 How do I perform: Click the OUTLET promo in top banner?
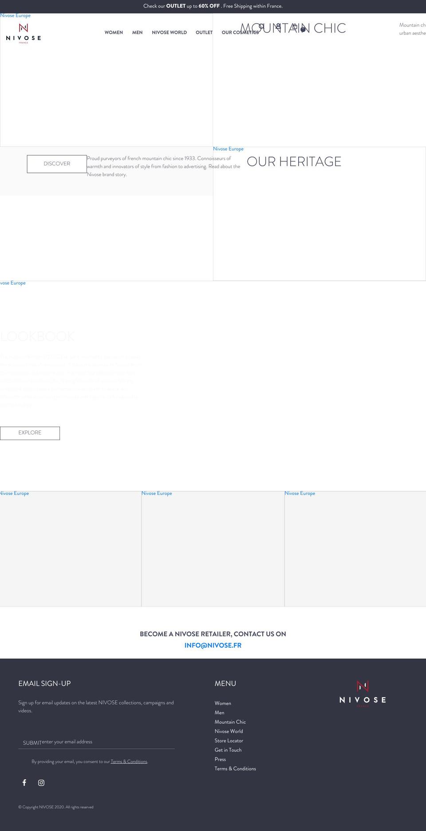coord(176,6)
